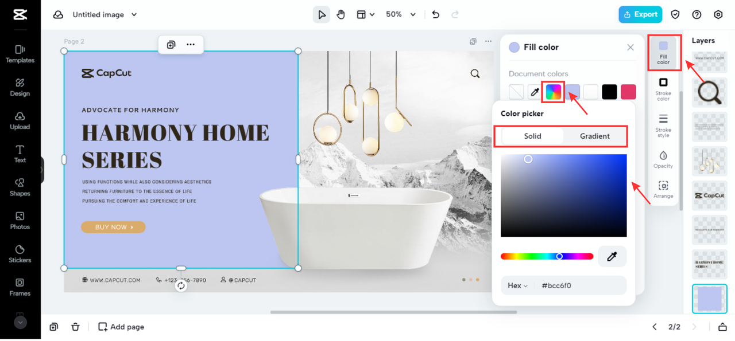Open the page overview panel icon
This screenshot has width=735, height=341.
coord(722,327)
